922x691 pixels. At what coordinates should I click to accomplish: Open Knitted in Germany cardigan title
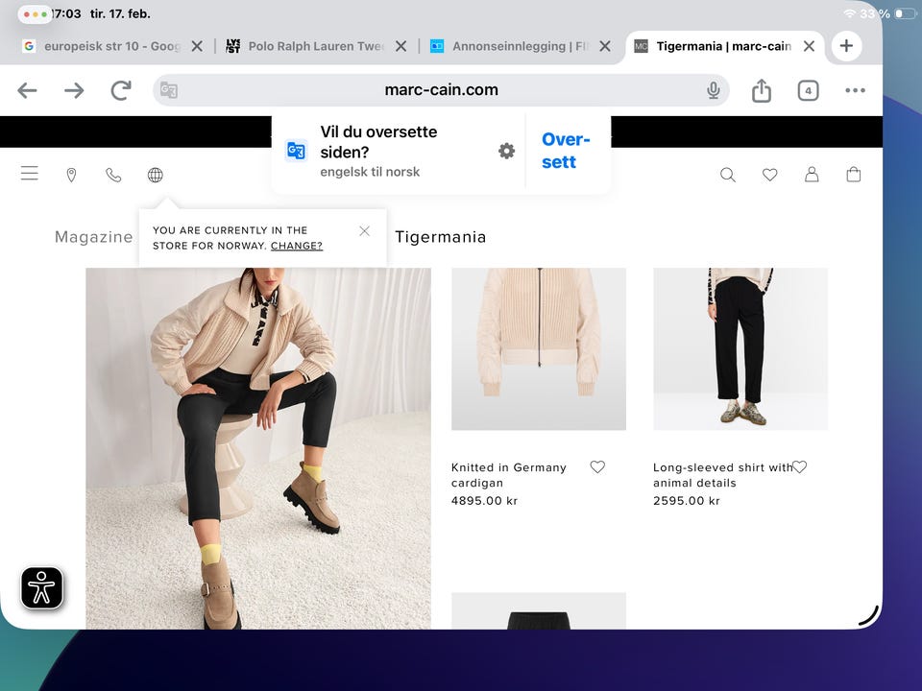tap(509, 475)
